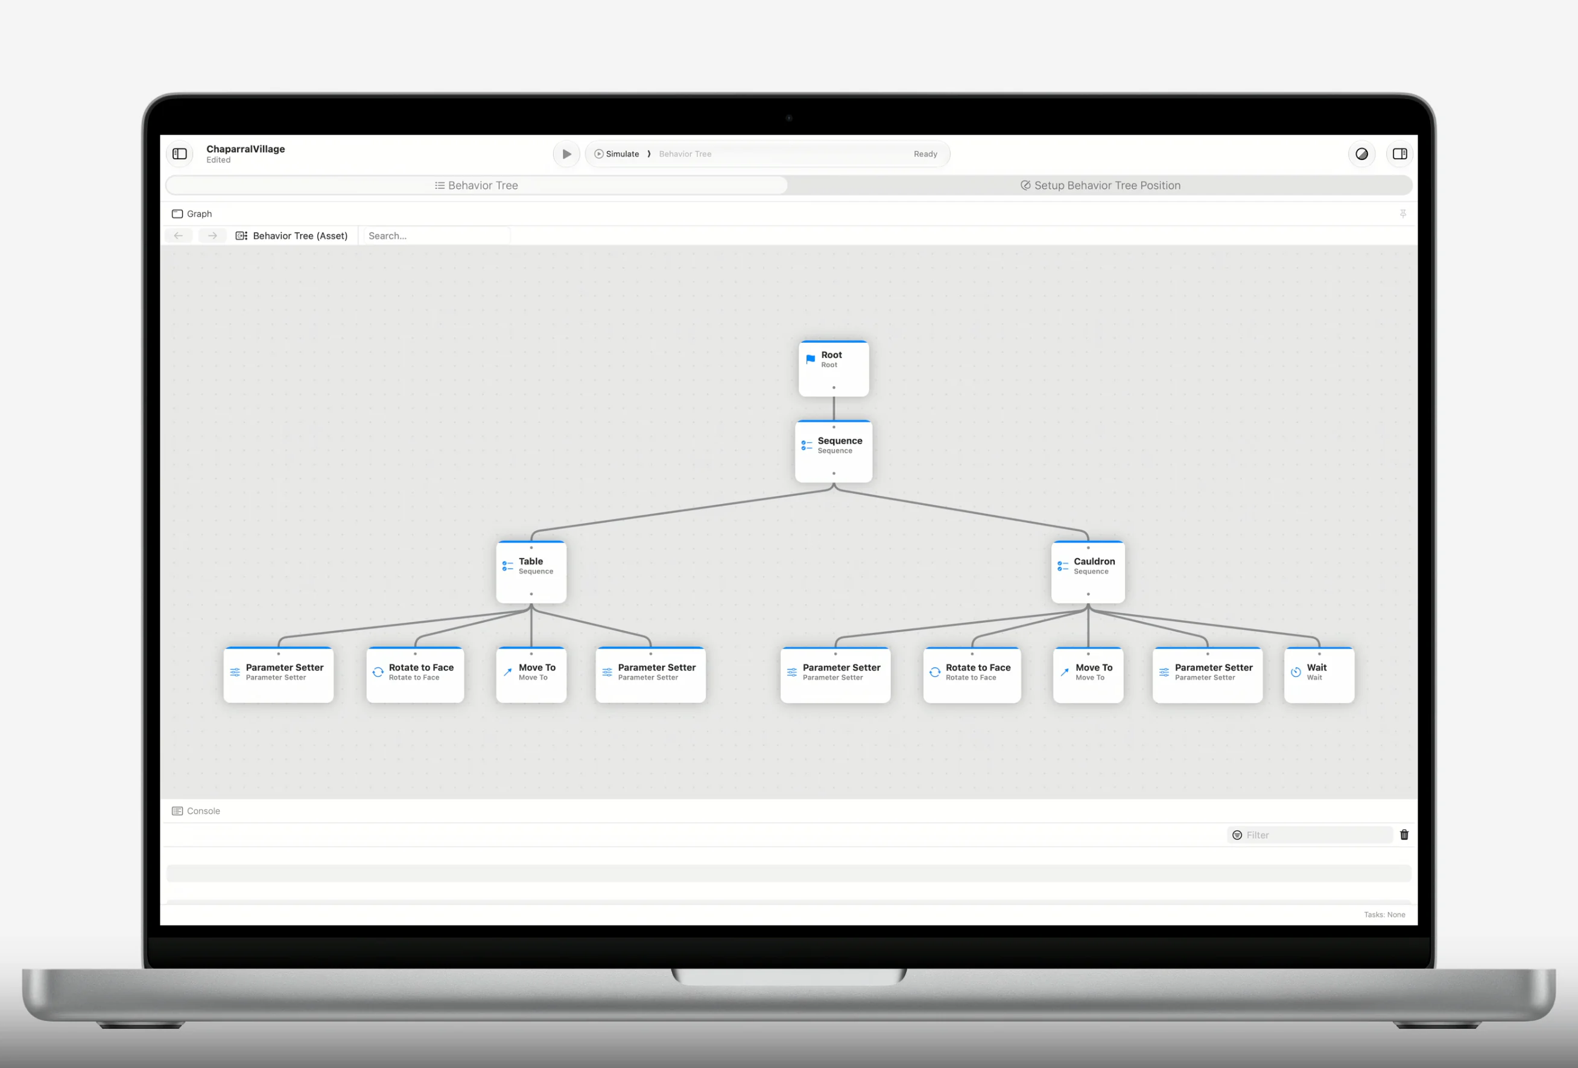1578x1068 pixels.
Task: Click the Ready status label
Action: click(925, 154)
